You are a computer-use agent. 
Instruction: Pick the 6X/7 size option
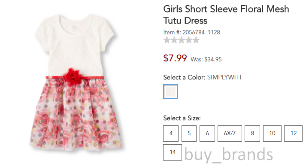coord(230,134)
